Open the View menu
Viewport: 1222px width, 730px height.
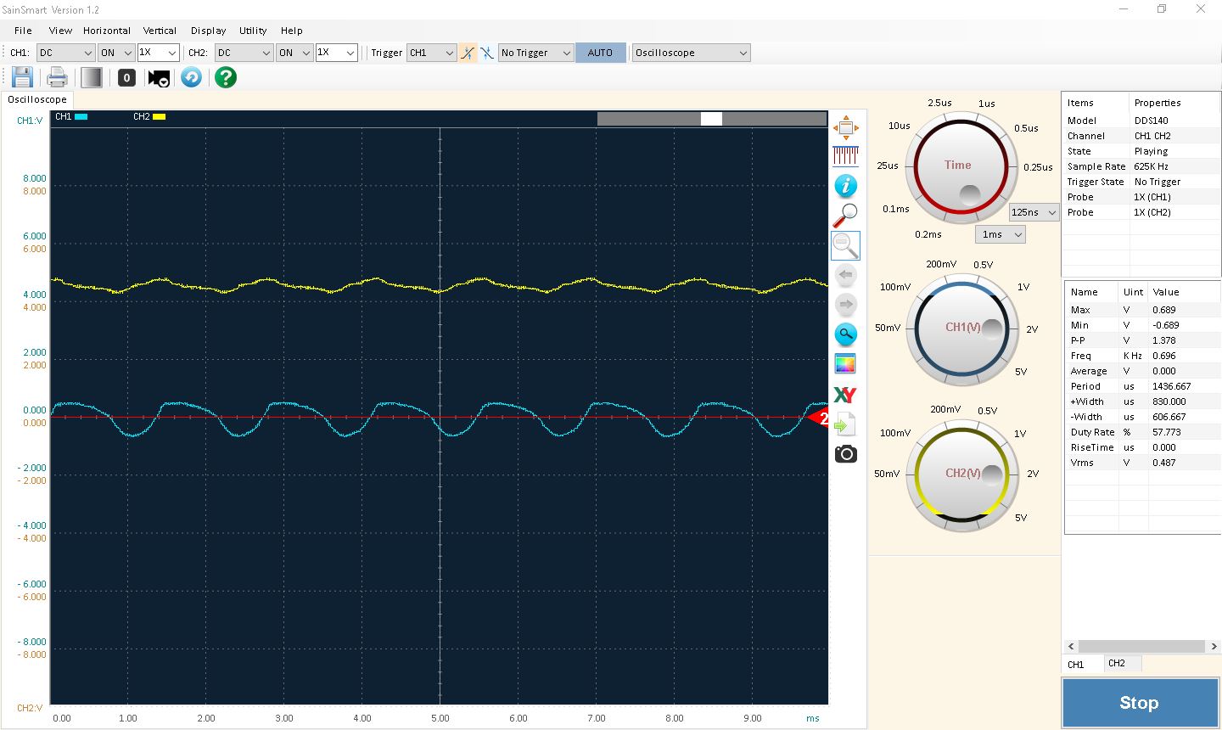click(60, 31)
